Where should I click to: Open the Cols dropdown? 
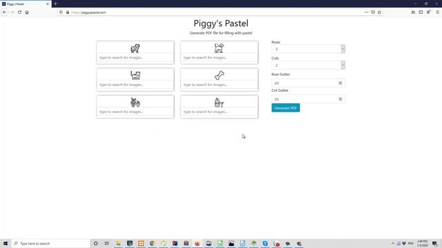(x=308, y=65)
